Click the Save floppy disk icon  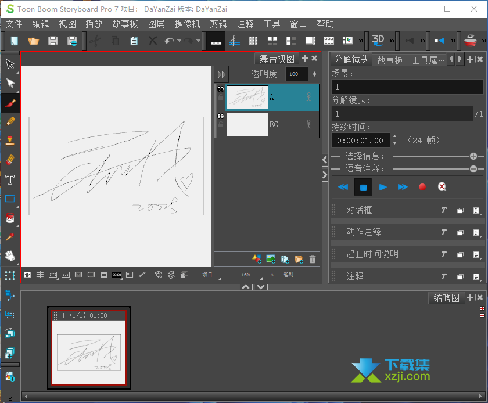click(x=53, y=41)
